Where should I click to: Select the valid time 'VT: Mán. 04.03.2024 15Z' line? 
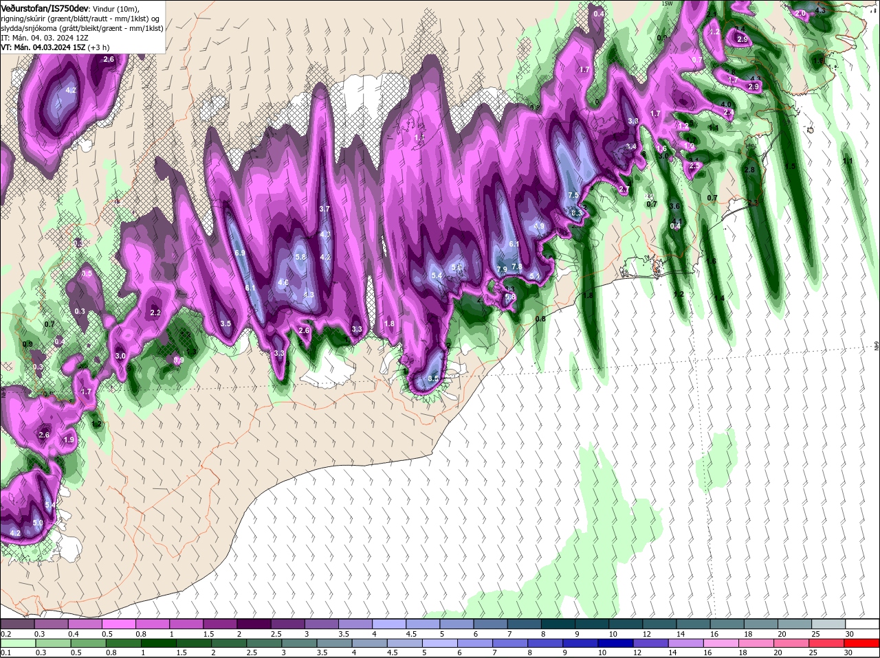43,47
